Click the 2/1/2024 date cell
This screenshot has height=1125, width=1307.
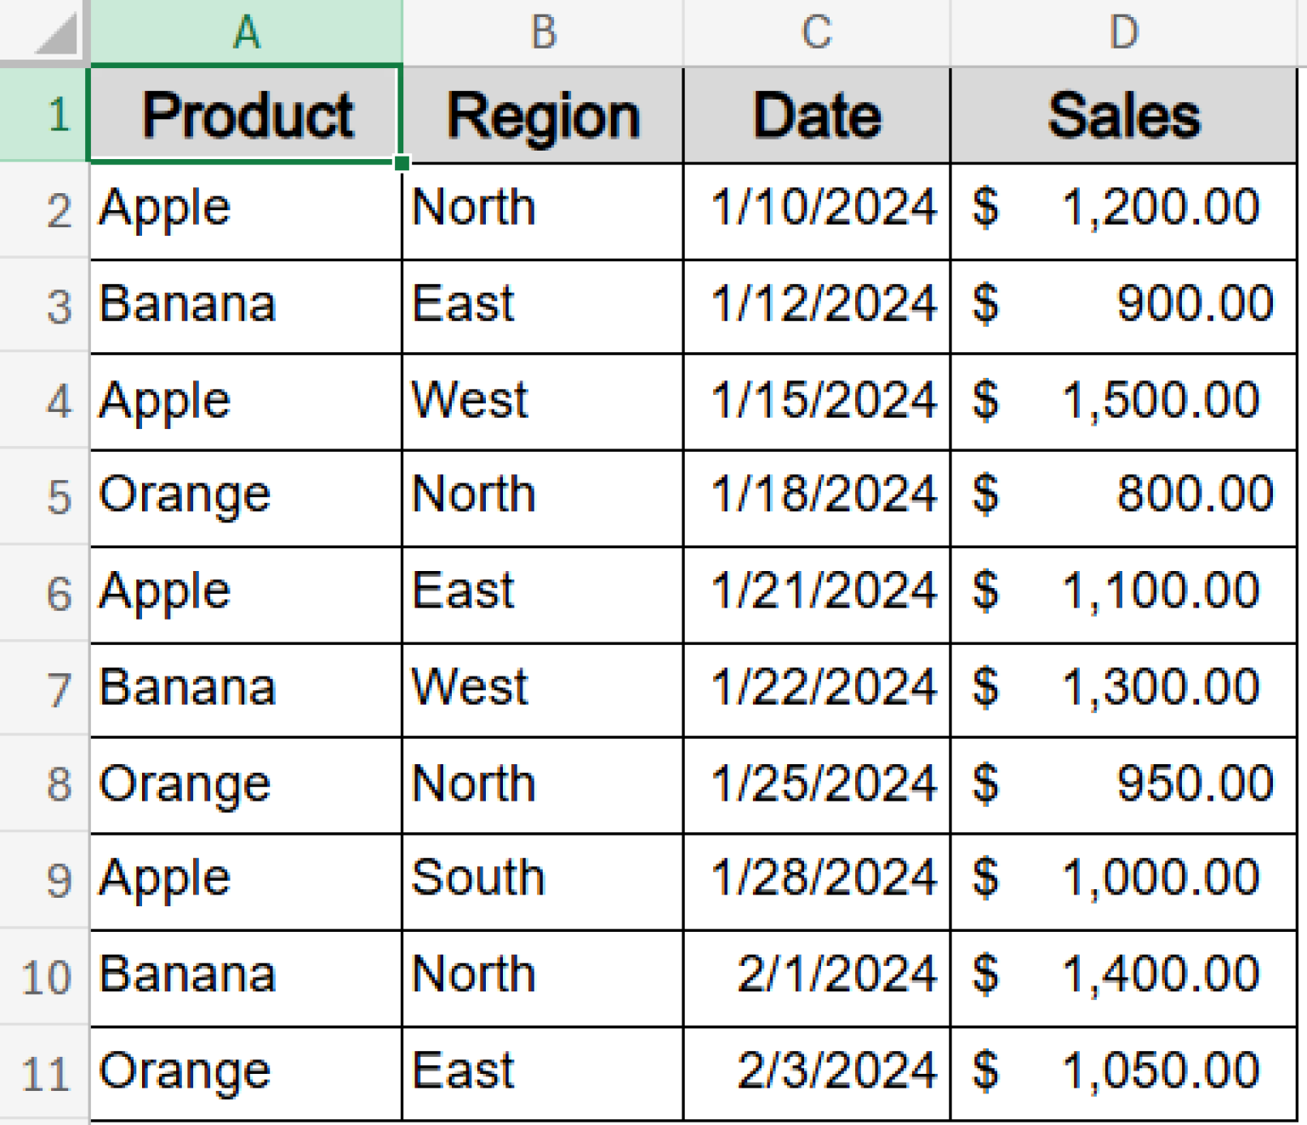(815, 974)
